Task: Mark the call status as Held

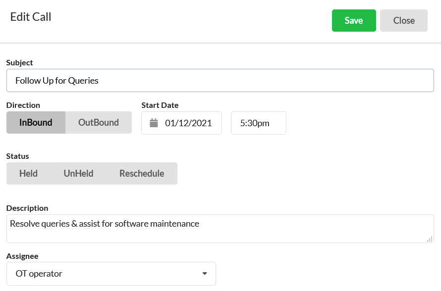Action: (x=28, y=173)
